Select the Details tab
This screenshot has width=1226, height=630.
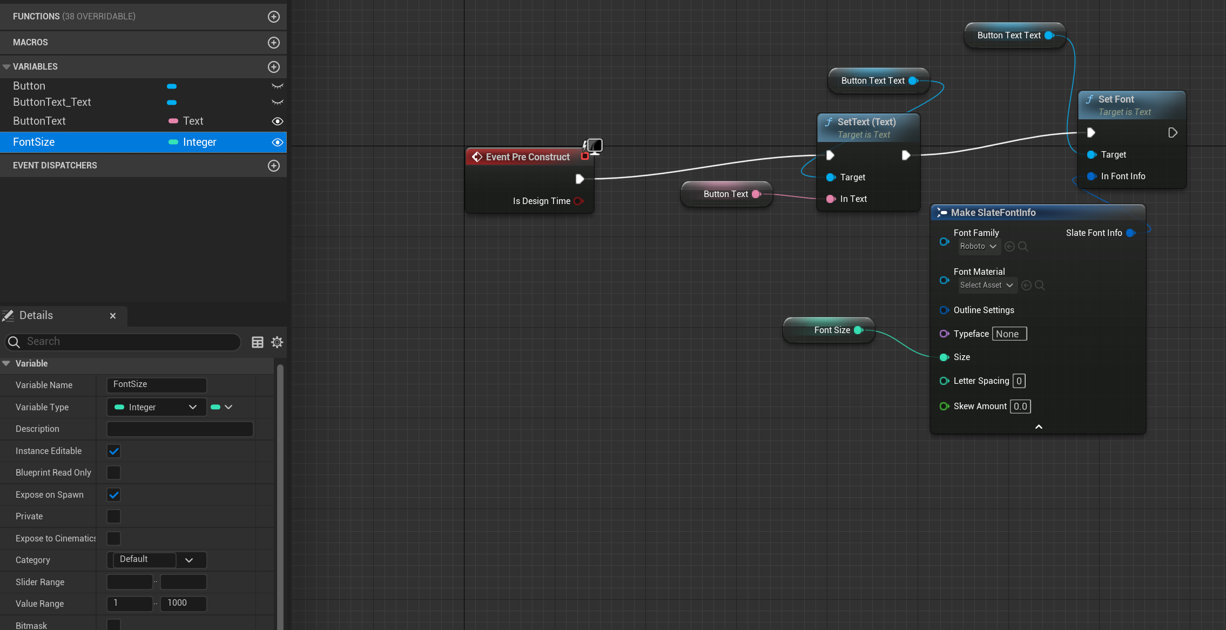[x=36, y=316]
